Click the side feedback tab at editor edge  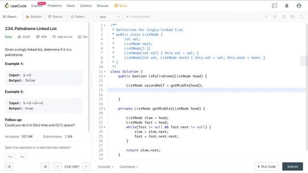[304, 61]
